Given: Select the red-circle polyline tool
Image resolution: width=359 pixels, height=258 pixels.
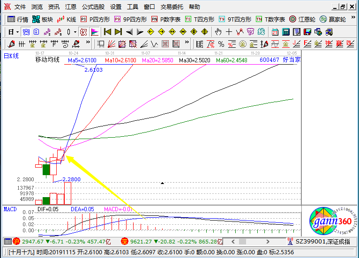Looking at the screenshot, I should pos(239,32).
